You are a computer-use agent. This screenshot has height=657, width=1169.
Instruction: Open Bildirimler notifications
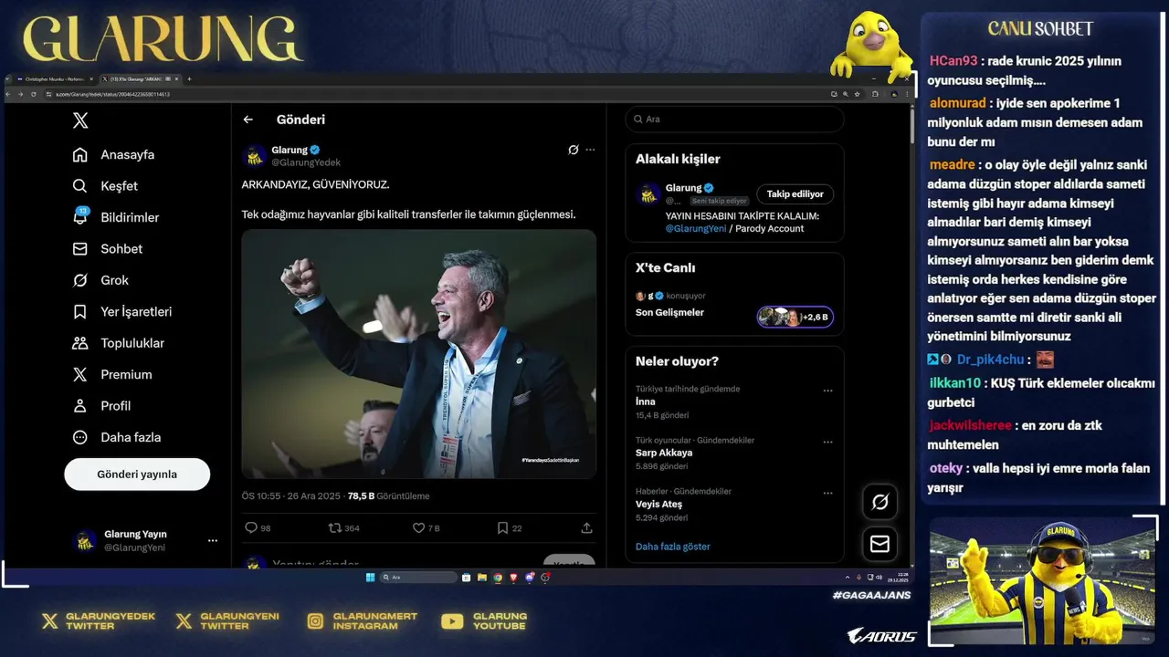pos(116,217)
